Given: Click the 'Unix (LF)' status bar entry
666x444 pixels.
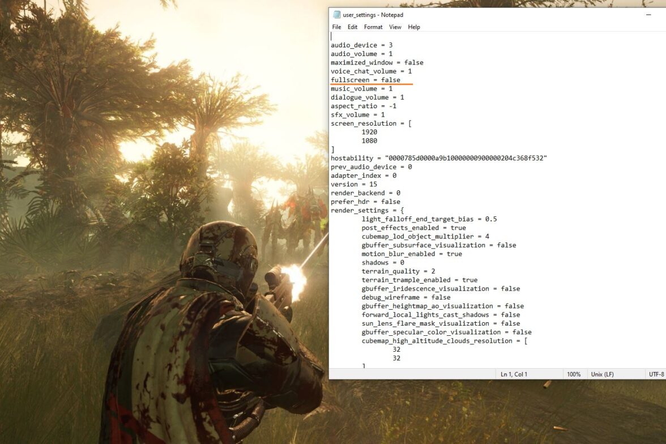Looking at the screenshot, I should (x=603, y=374).
